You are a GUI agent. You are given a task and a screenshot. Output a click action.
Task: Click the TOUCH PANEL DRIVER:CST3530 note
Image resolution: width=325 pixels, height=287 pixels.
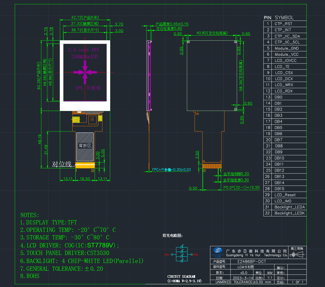[x=65, y=253]
